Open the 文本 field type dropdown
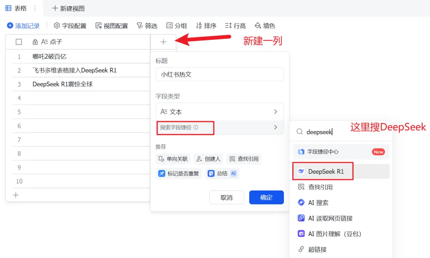430x258 pixels. point(220,112)
